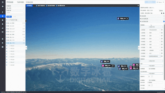
Task: Click the map marker 导弹_059
Action: 122,66
